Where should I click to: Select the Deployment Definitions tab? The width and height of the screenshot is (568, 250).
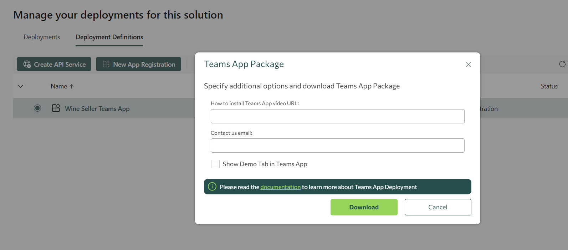tap(109, 37)
